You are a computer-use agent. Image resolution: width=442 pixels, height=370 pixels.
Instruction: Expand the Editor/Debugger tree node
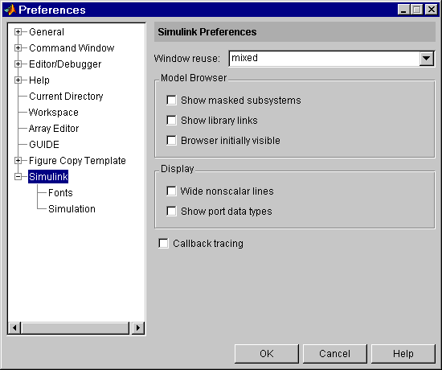[18, 64]
